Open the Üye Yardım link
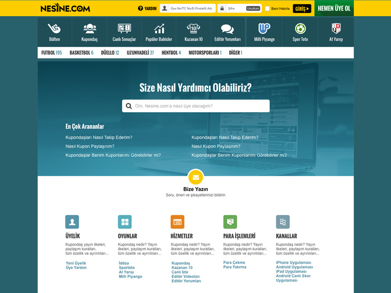The width and height of the screenshot is (391, 293). [76, 268]
